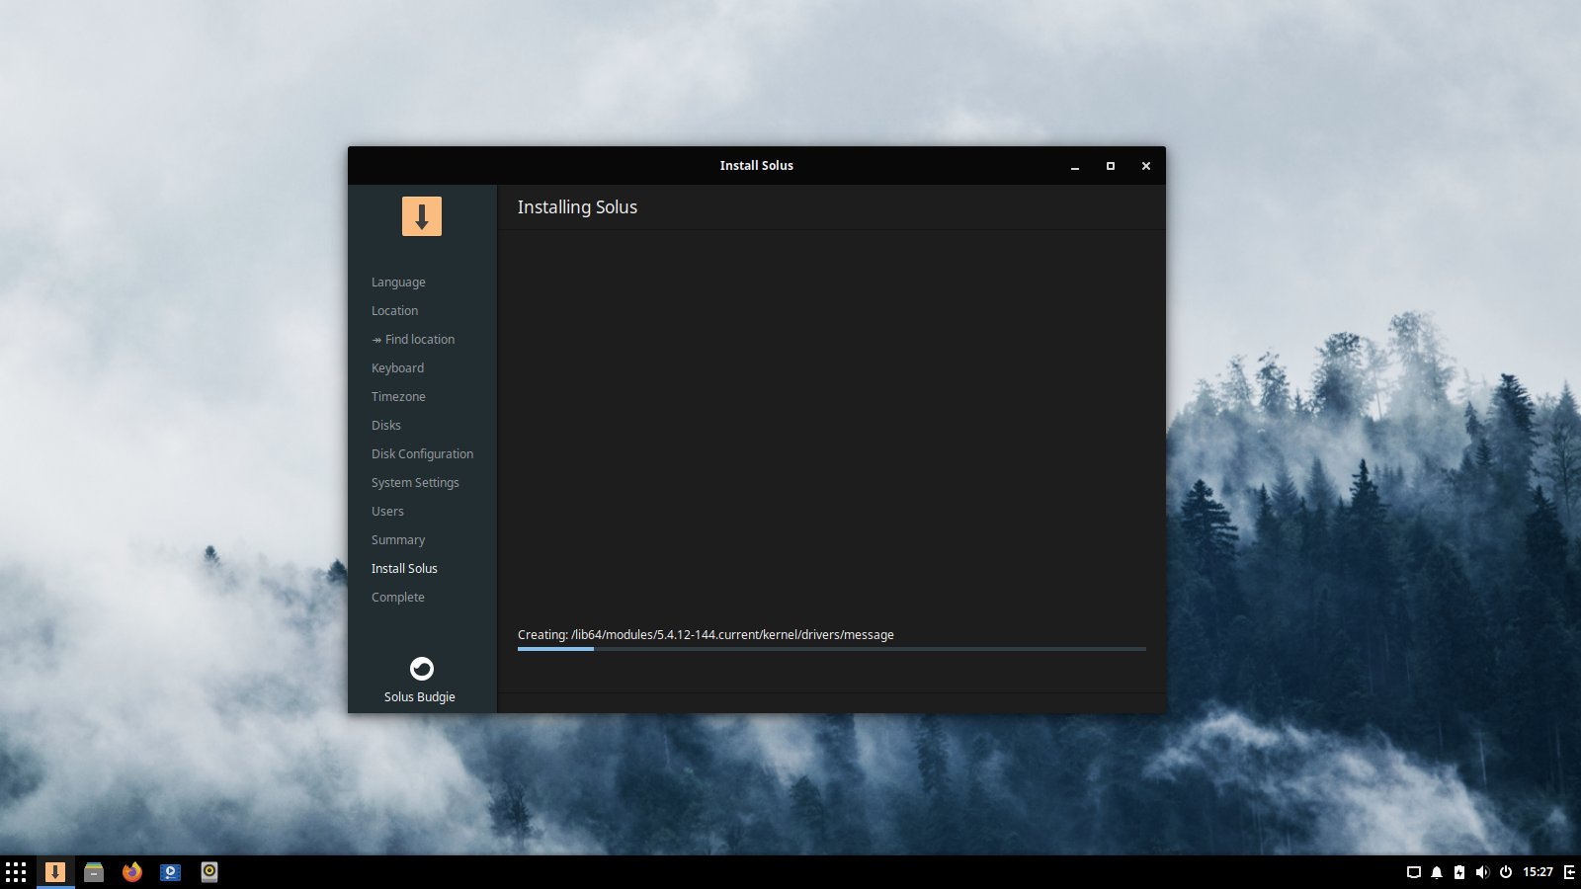Open the volume speaker tray icon
This screenshot has width=1581, height=889.
1482,872
